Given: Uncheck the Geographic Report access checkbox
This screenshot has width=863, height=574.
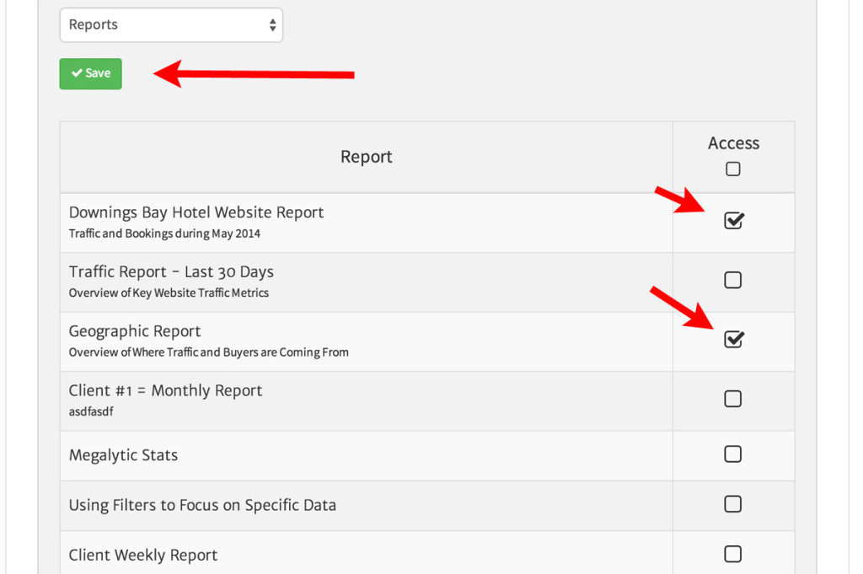Looking at the screenshot, I should [732, 340].
